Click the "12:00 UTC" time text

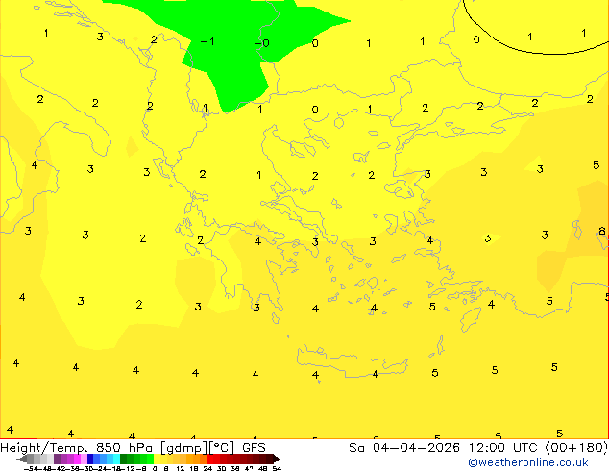coord(504,447)
